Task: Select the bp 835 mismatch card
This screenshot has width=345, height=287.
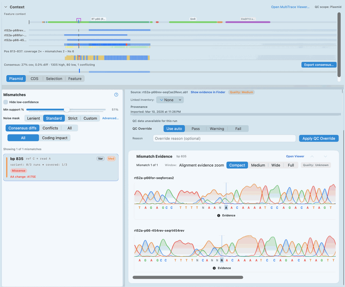Action: pyautogui.click(x=61, y=167)
